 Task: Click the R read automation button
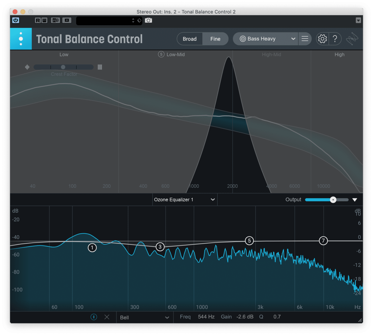pos(38,21)
